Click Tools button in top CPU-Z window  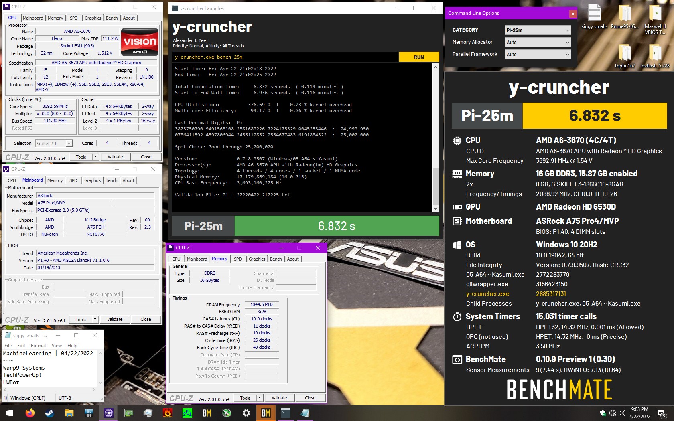pyautogui.click(x=81, y=157)
